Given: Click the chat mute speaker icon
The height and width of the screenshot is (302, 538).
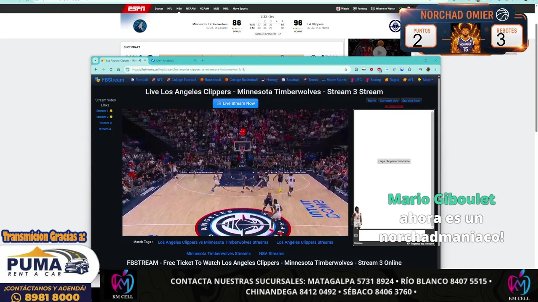Looking at the screenshot, I should pos(408,243).
